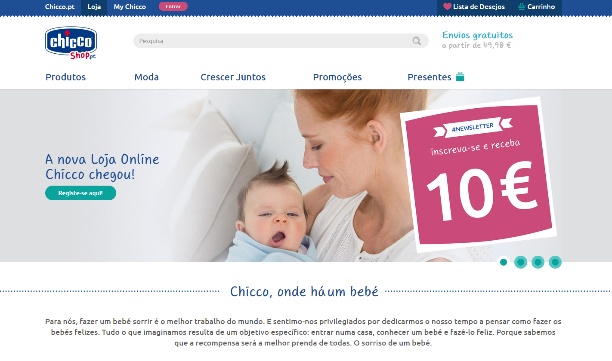Click the search magnifier icon

417,41
